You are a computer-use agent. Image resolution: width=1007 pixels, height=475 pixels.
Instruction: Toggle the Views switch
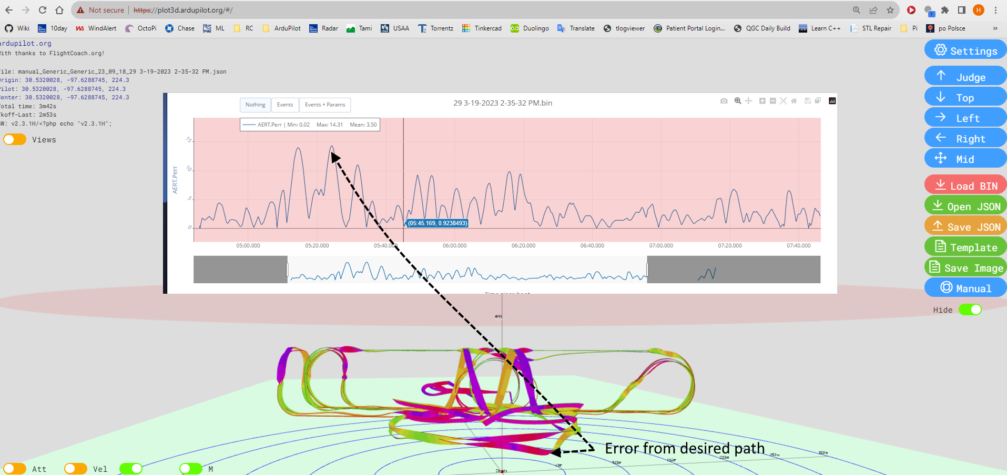[15, 140]
